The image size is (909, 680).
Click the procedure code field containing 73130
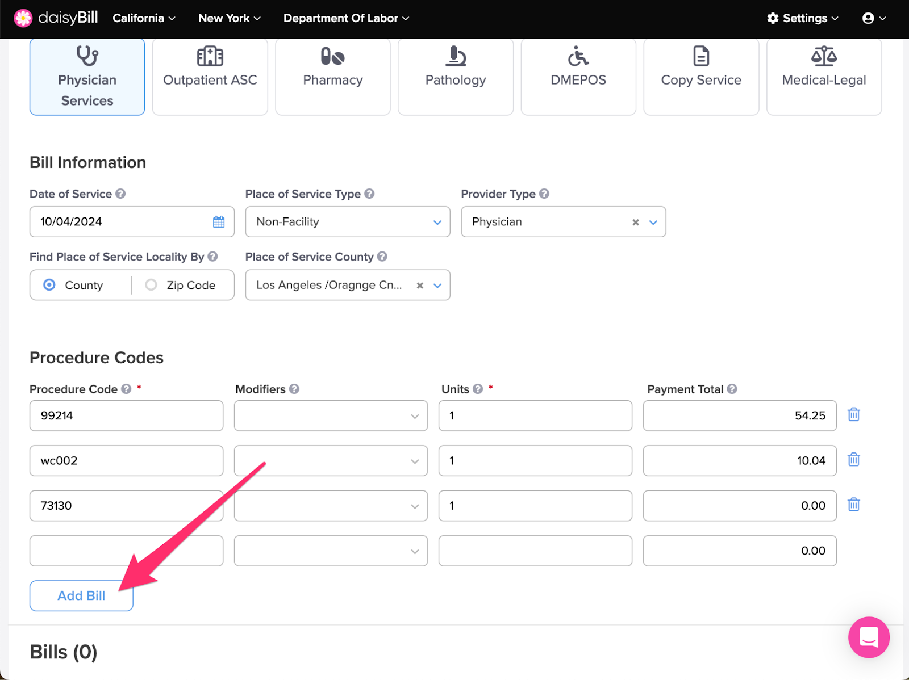coord(126,506)
